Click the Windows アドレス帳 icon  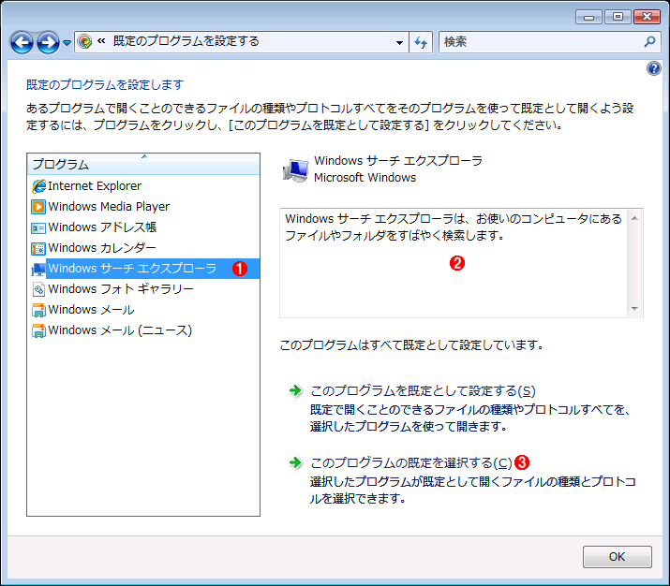click(x=38, y=227)
